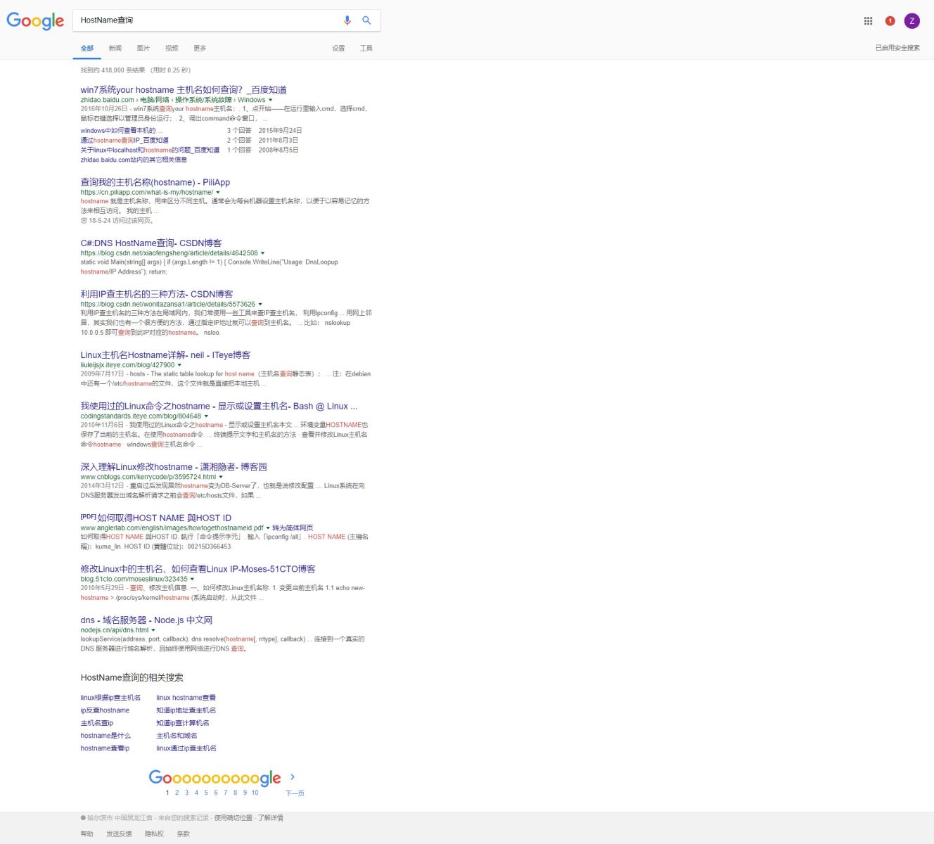Open 通过hostname查询IP_百度知道 sublink
The width and height of the screenshot is (934, 844).
(124, 141)
